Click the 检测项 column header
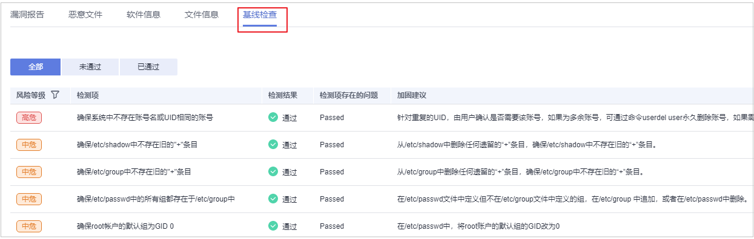 88,95
